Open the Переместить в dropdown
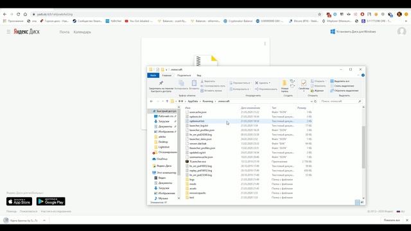The height and width of the screenshot is (231, 411). click(240, 83)
